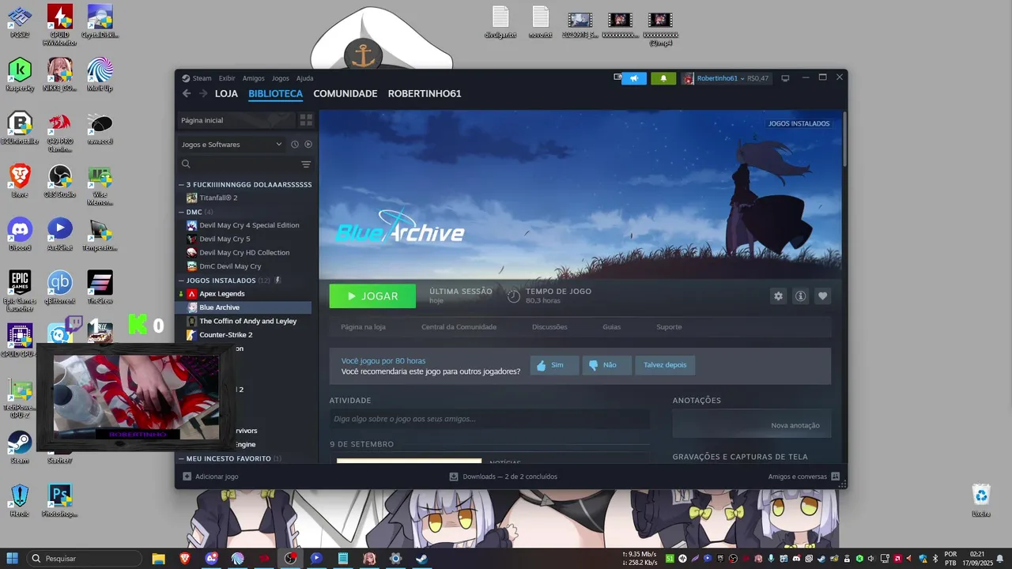Click thumbs-up Sim recommendation button
Viewport: 1012px width, 569px height.
coord(554,365)
